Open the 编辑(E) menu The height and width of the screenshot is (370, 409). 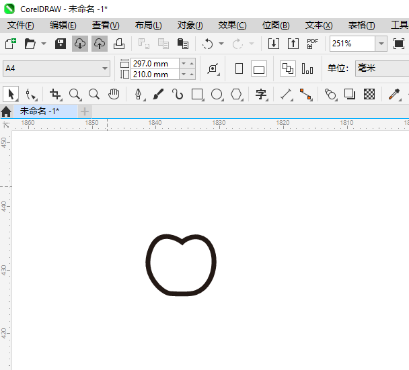[63, 26]
